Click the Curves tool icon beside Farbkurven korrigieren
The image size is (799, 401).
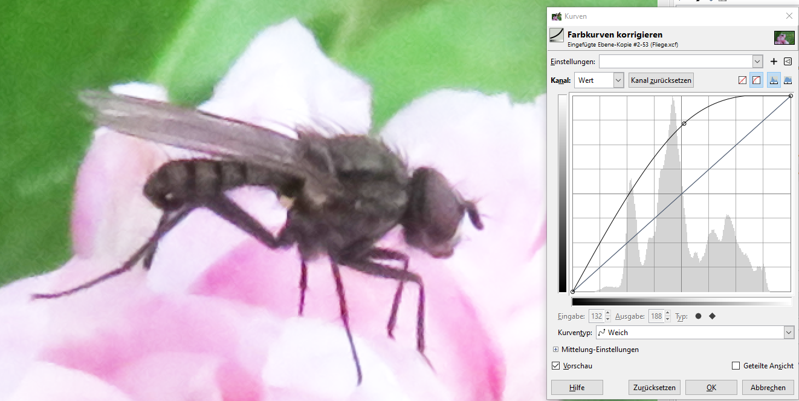556,35
